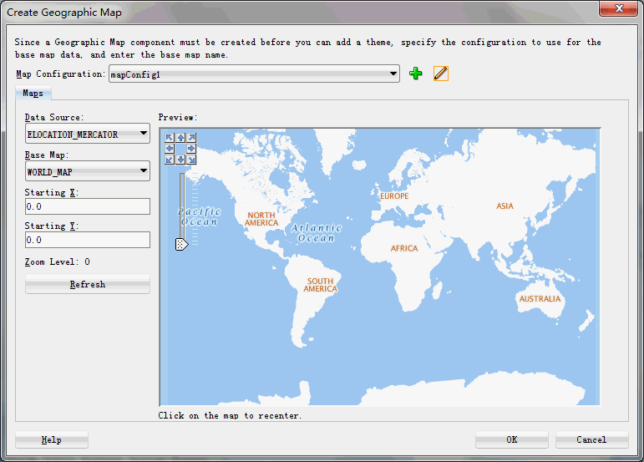Screen dimensions: 644x462
Task: Recenter map on the NORTH AMERICA label
Action: [x=261, y=219]
